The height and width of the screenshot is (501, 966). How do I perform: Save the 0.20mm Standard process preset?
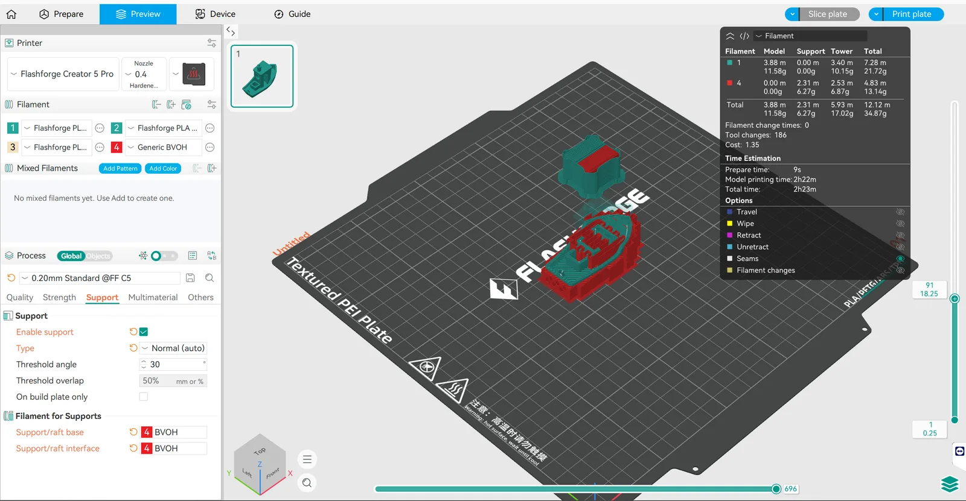(190, 278)
